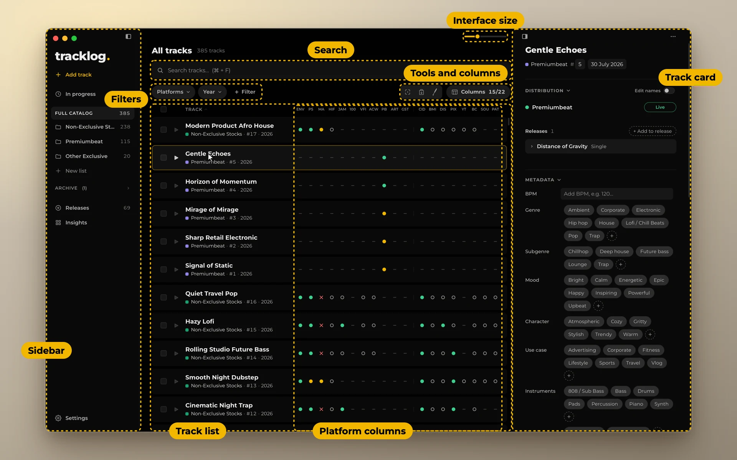
Task: Check the Gentle Echoes row checkbox
Action: pos(164,158)
